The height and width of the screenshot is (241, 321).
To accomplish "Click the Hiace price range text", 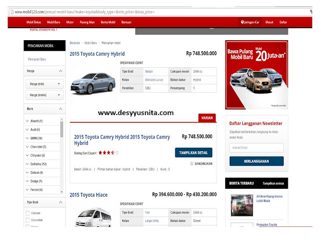I will coord(184,194).
